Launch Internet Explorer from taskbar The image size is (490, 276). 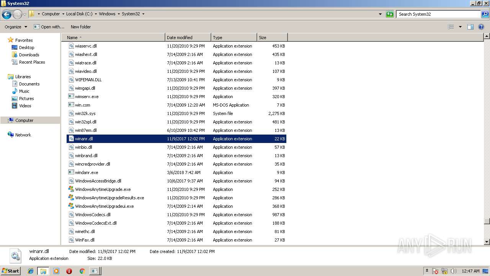[x=31, y=271]
